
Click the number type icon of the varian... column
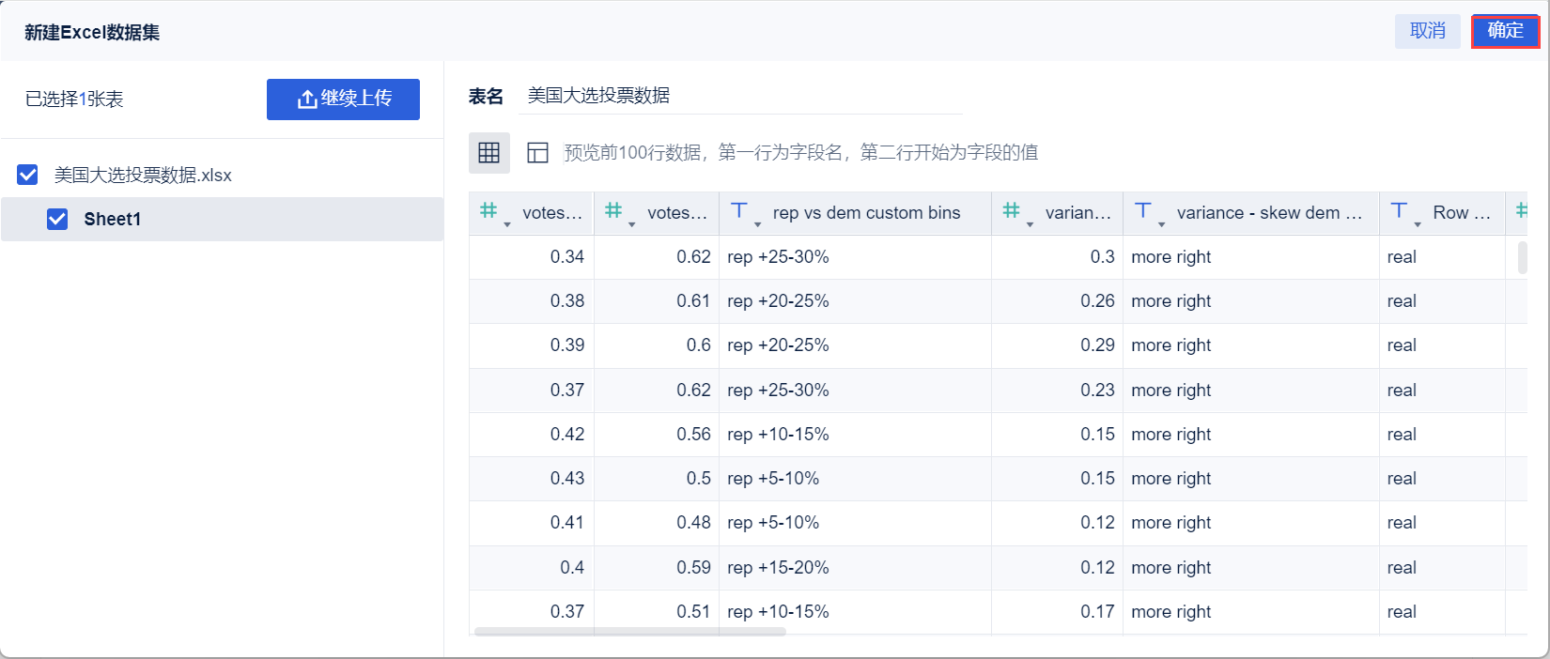point(1011,211)
